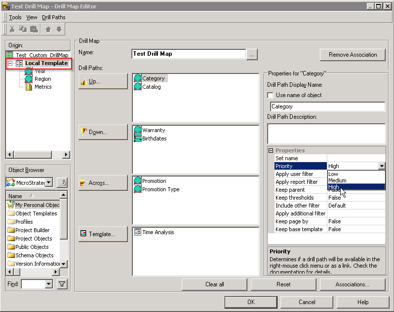Screen dimensions: 394x312
Task: Select Promotion Type in Across paths
Action: (160, 189)
